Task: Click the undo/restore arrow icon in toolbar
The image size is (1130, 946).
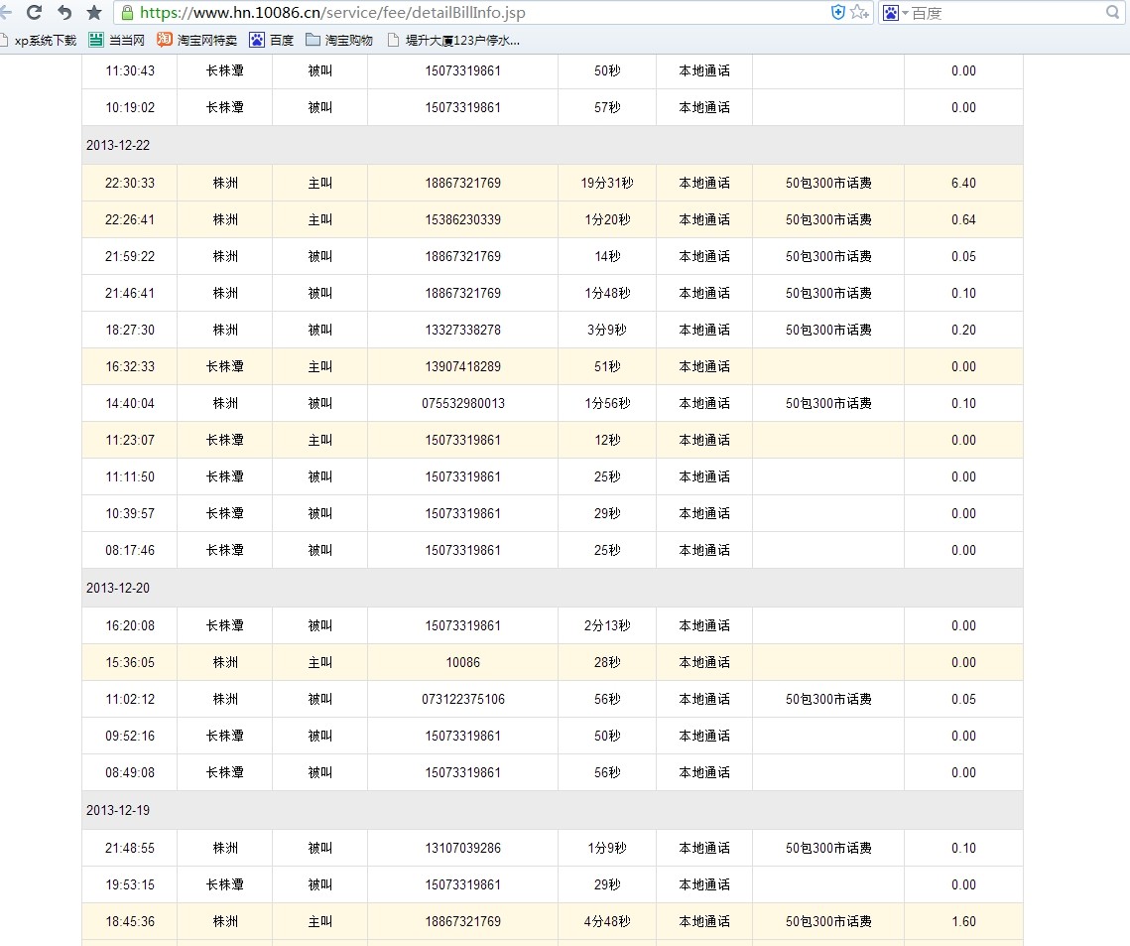Action: coord(64,13)
